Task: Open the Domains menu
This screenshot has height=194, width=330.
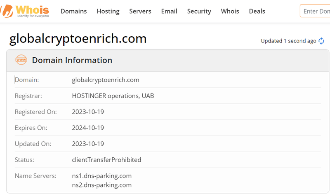Action: pyautogui.click(x=74, y=11)
